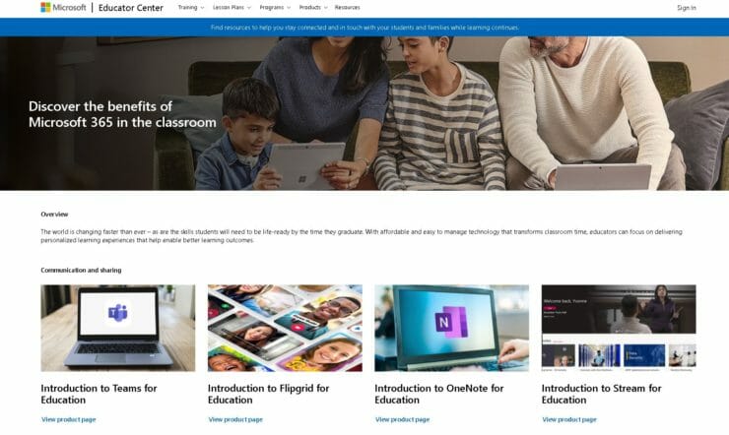Viewport: 729px width, 435px height.
Task: Open Introduction to OneNote for Education title
Action: coord(439,394)
